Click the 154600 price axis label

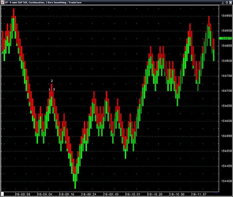pos(226,121)
